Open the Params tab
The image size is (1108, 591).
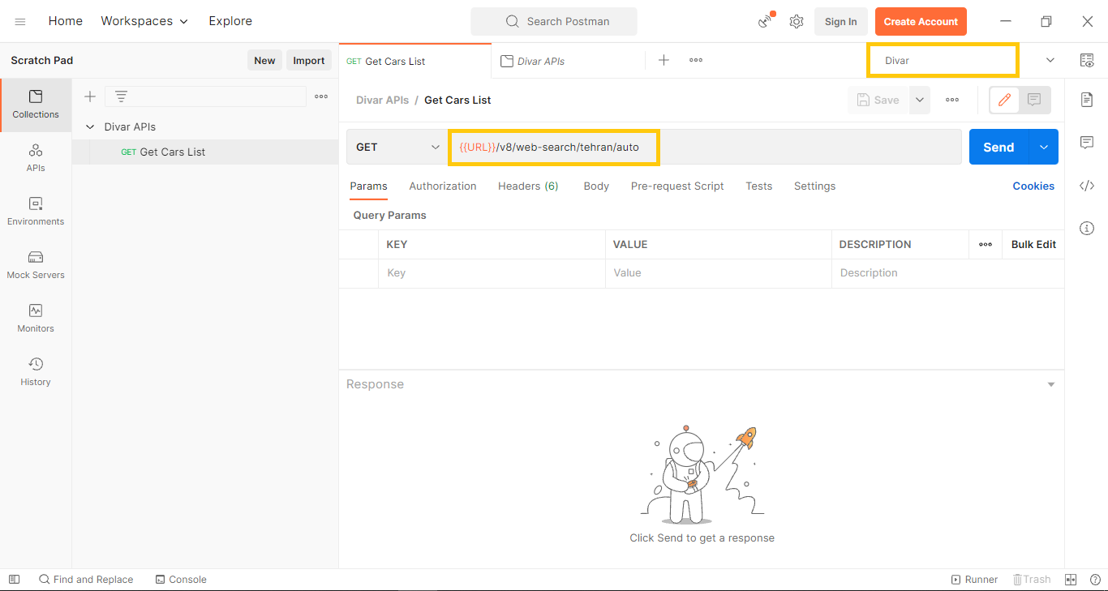click(368, 186)
